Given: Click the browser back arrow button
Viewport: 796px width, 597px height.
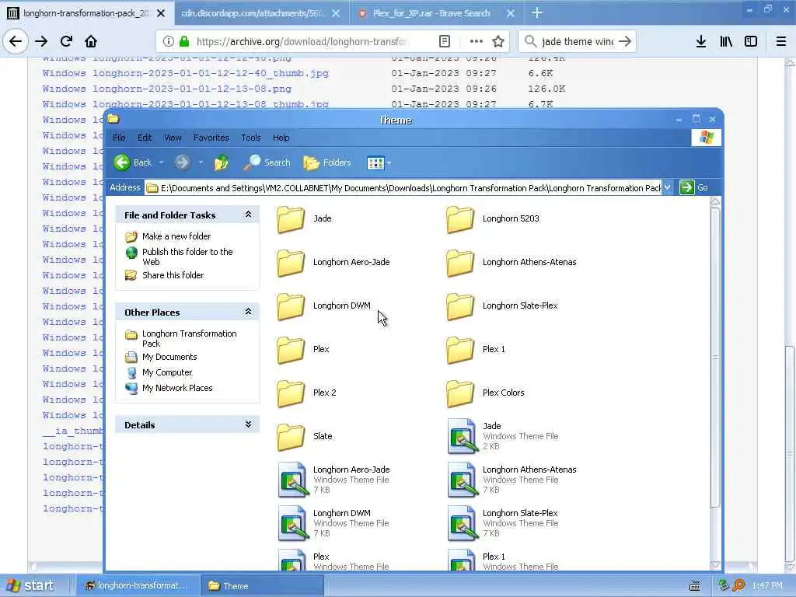Looking at the screenshot, I should (16, 41).
